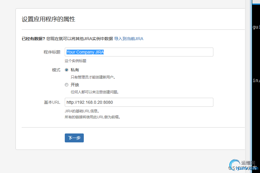Select the 私有 (private) mode radio button

(67, 70)
